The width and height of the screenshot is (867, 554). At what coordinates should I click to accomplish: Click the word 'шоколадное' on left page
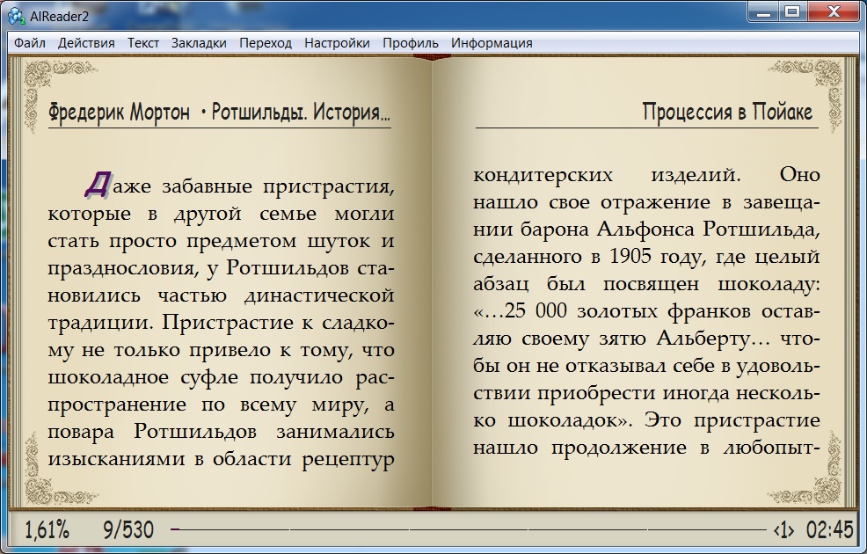pos(108,377)
